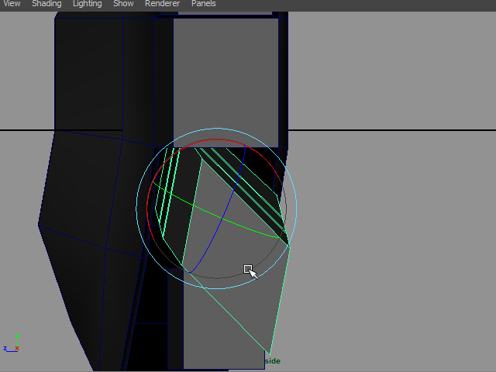Click the 'side' camera label
This screenshot has height=372, width=496.
tap(272, 361)
